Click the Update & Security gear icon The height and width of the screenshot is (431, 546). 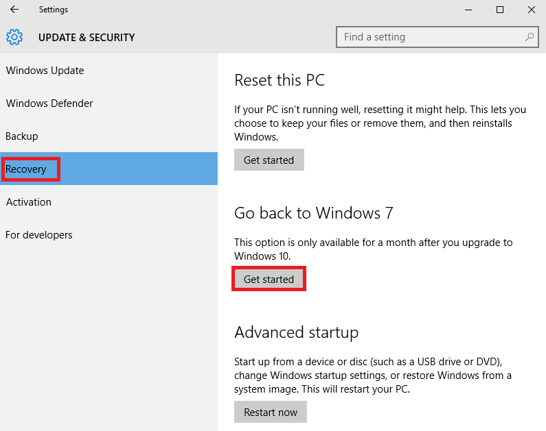(x=14, y=37)
